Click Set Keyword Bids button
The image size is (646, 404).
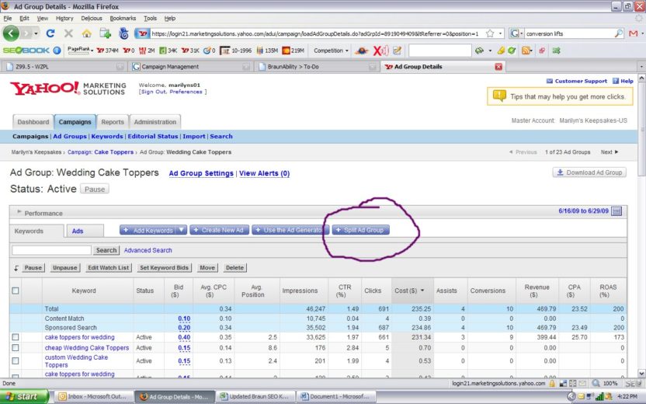point(164,267)
